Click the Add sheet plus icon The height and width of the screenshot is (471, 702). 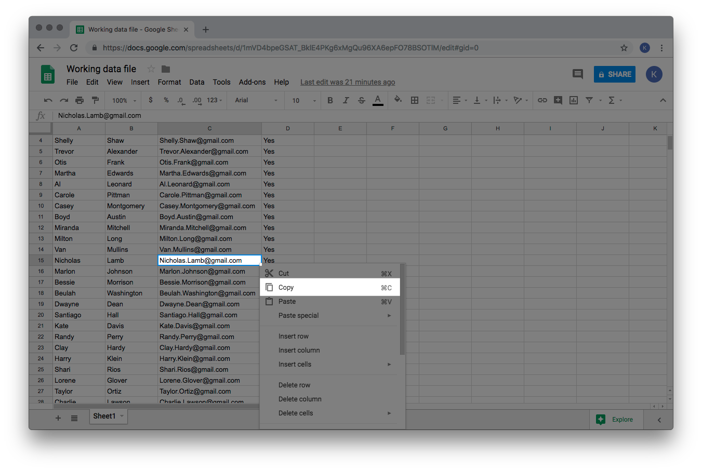tap(58, 418)
